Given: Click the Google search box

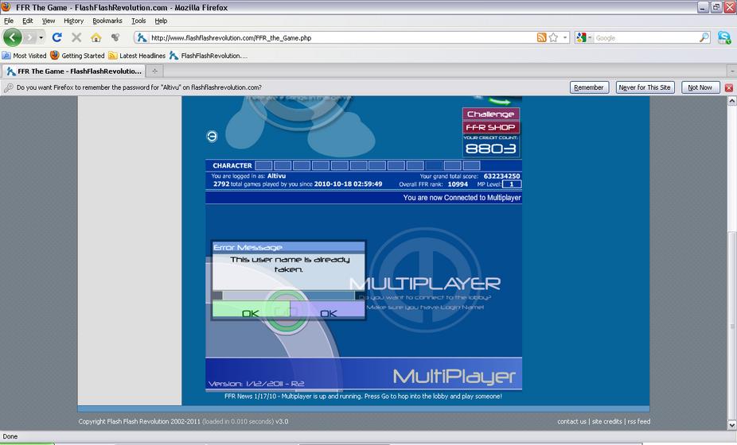Looking at the screenshot, I should pos(646,38).
